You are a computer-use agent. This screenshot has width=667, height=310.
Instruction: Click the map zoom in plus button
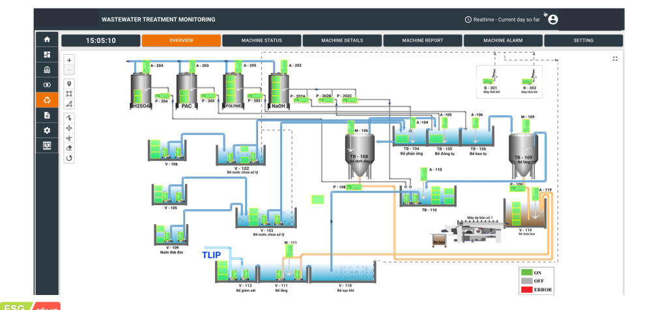(70, 59)
